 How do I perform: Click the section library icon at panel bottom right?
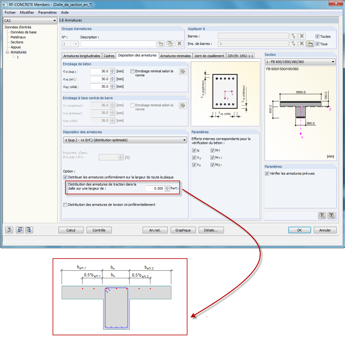point(332,216)
